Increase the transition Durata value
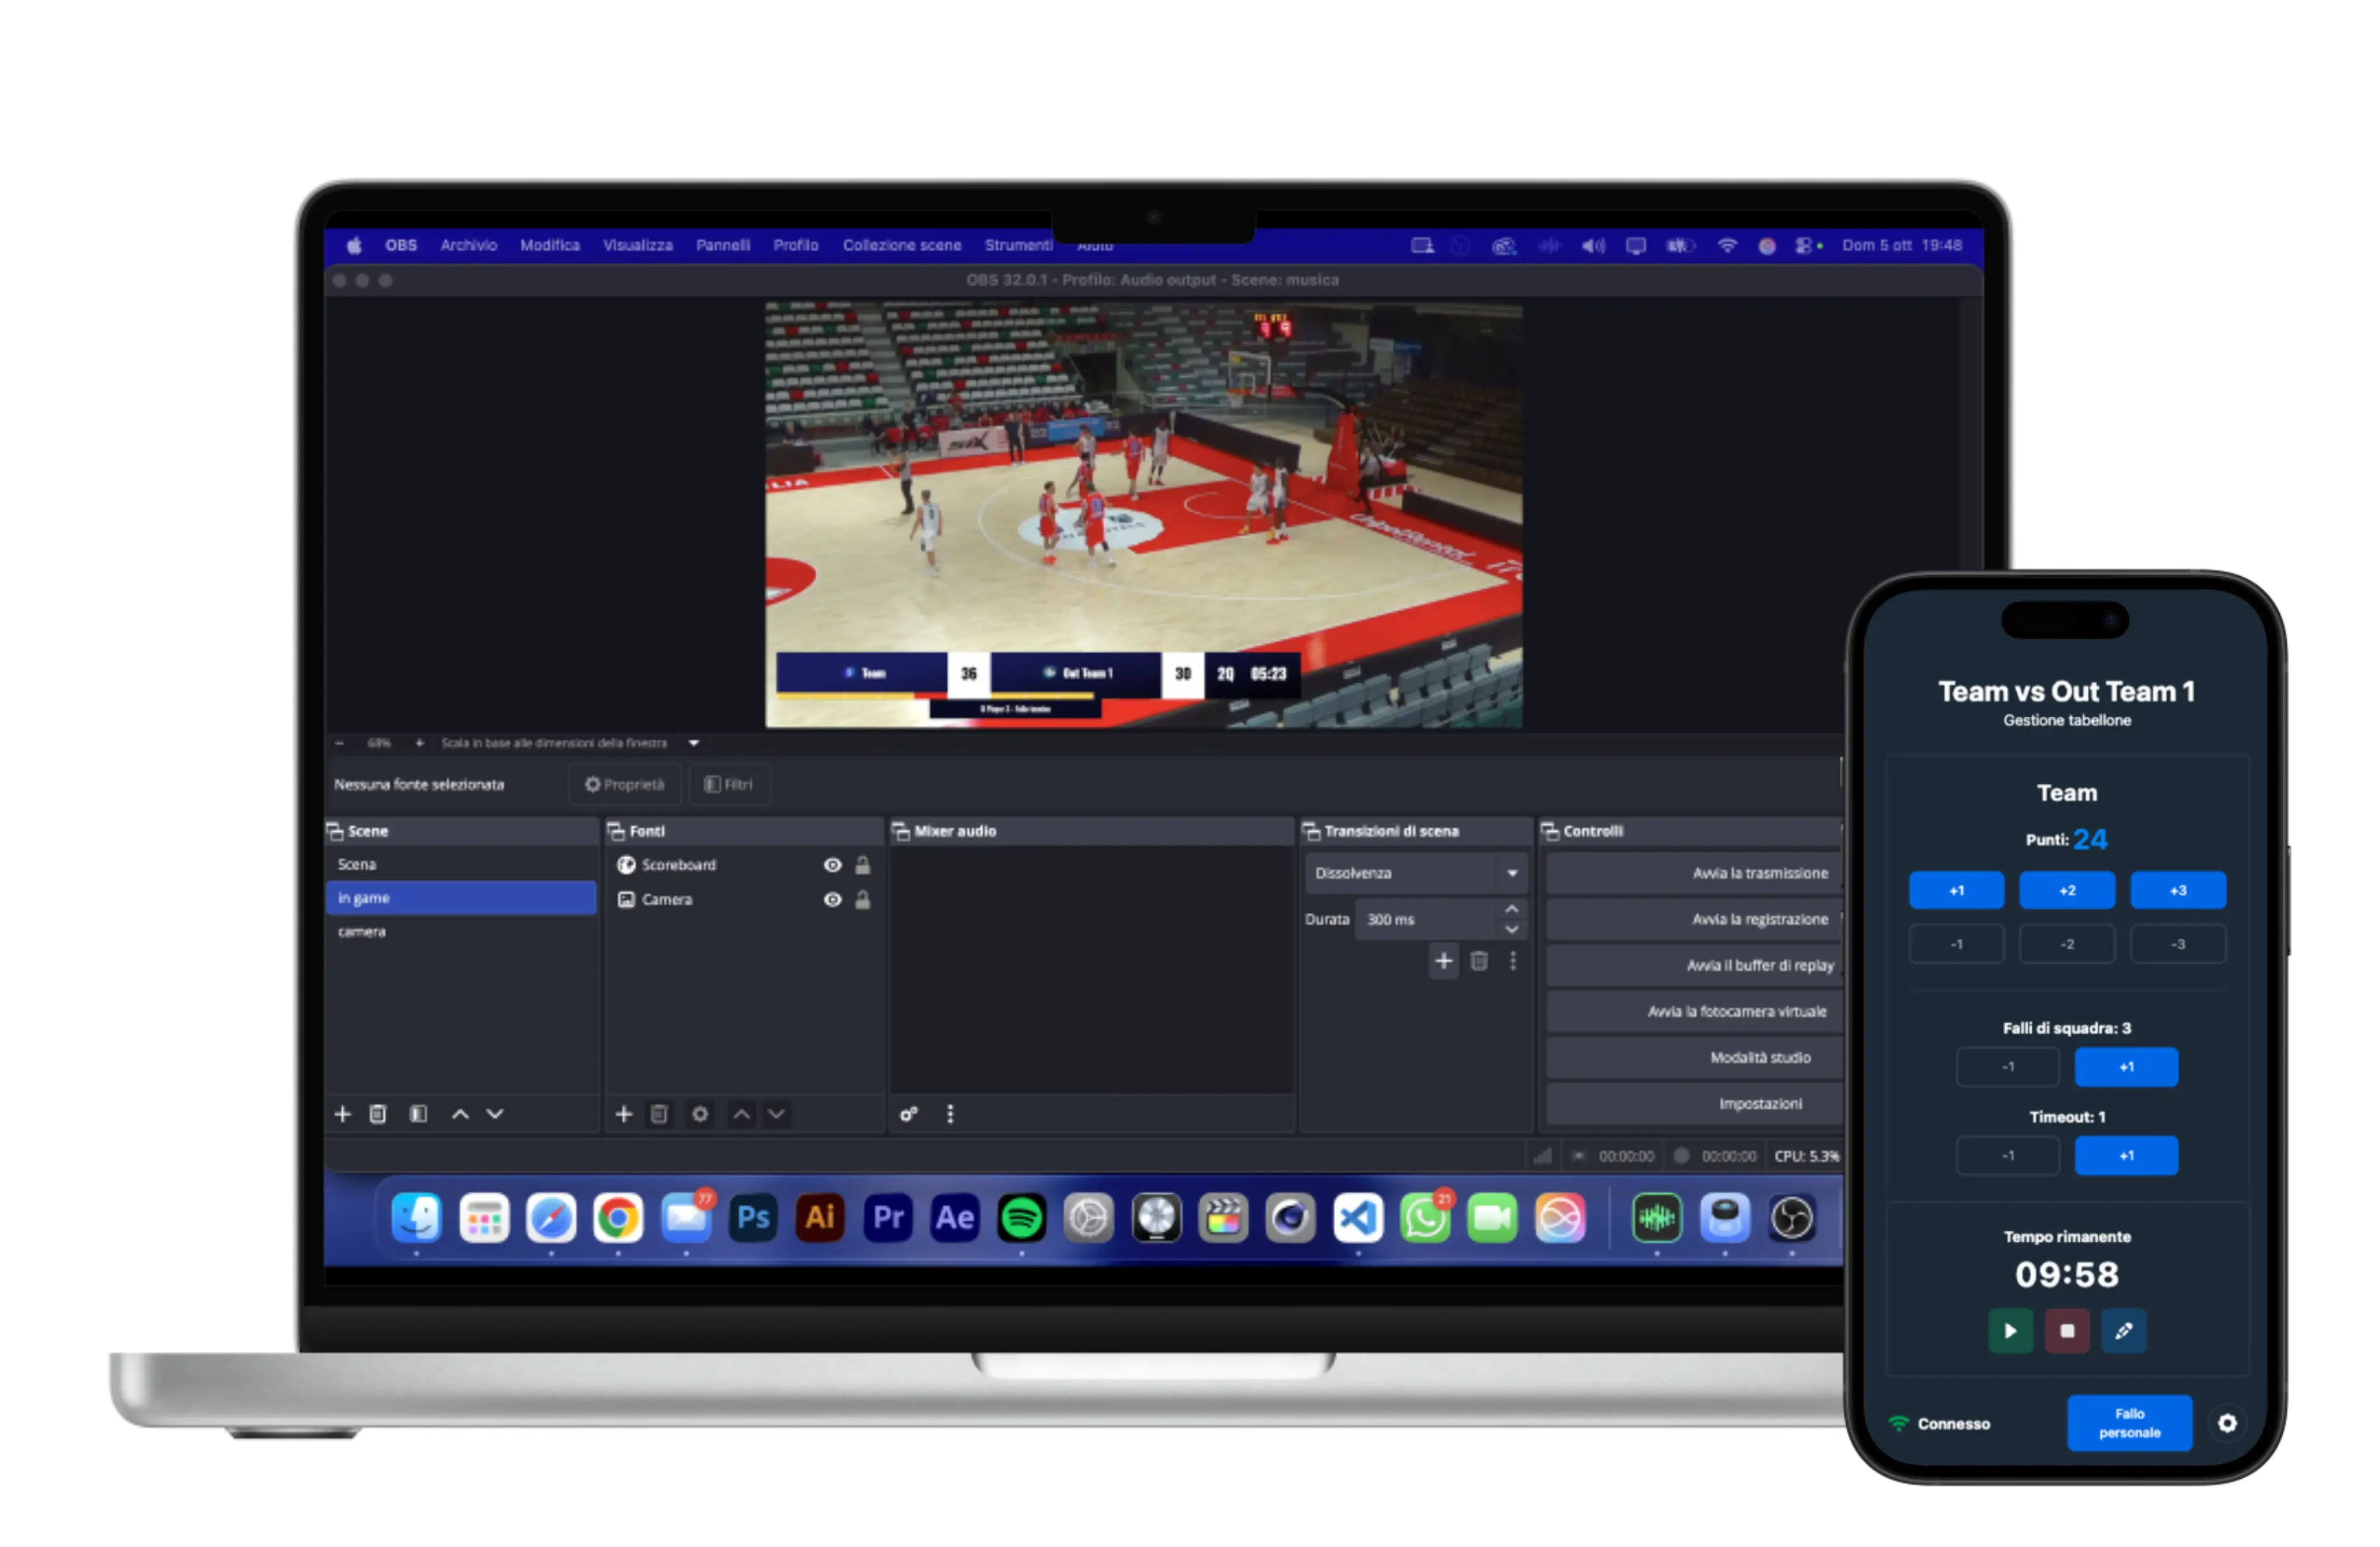This screenshot has height=1547, width=2380. click(x=1512, y=909)
